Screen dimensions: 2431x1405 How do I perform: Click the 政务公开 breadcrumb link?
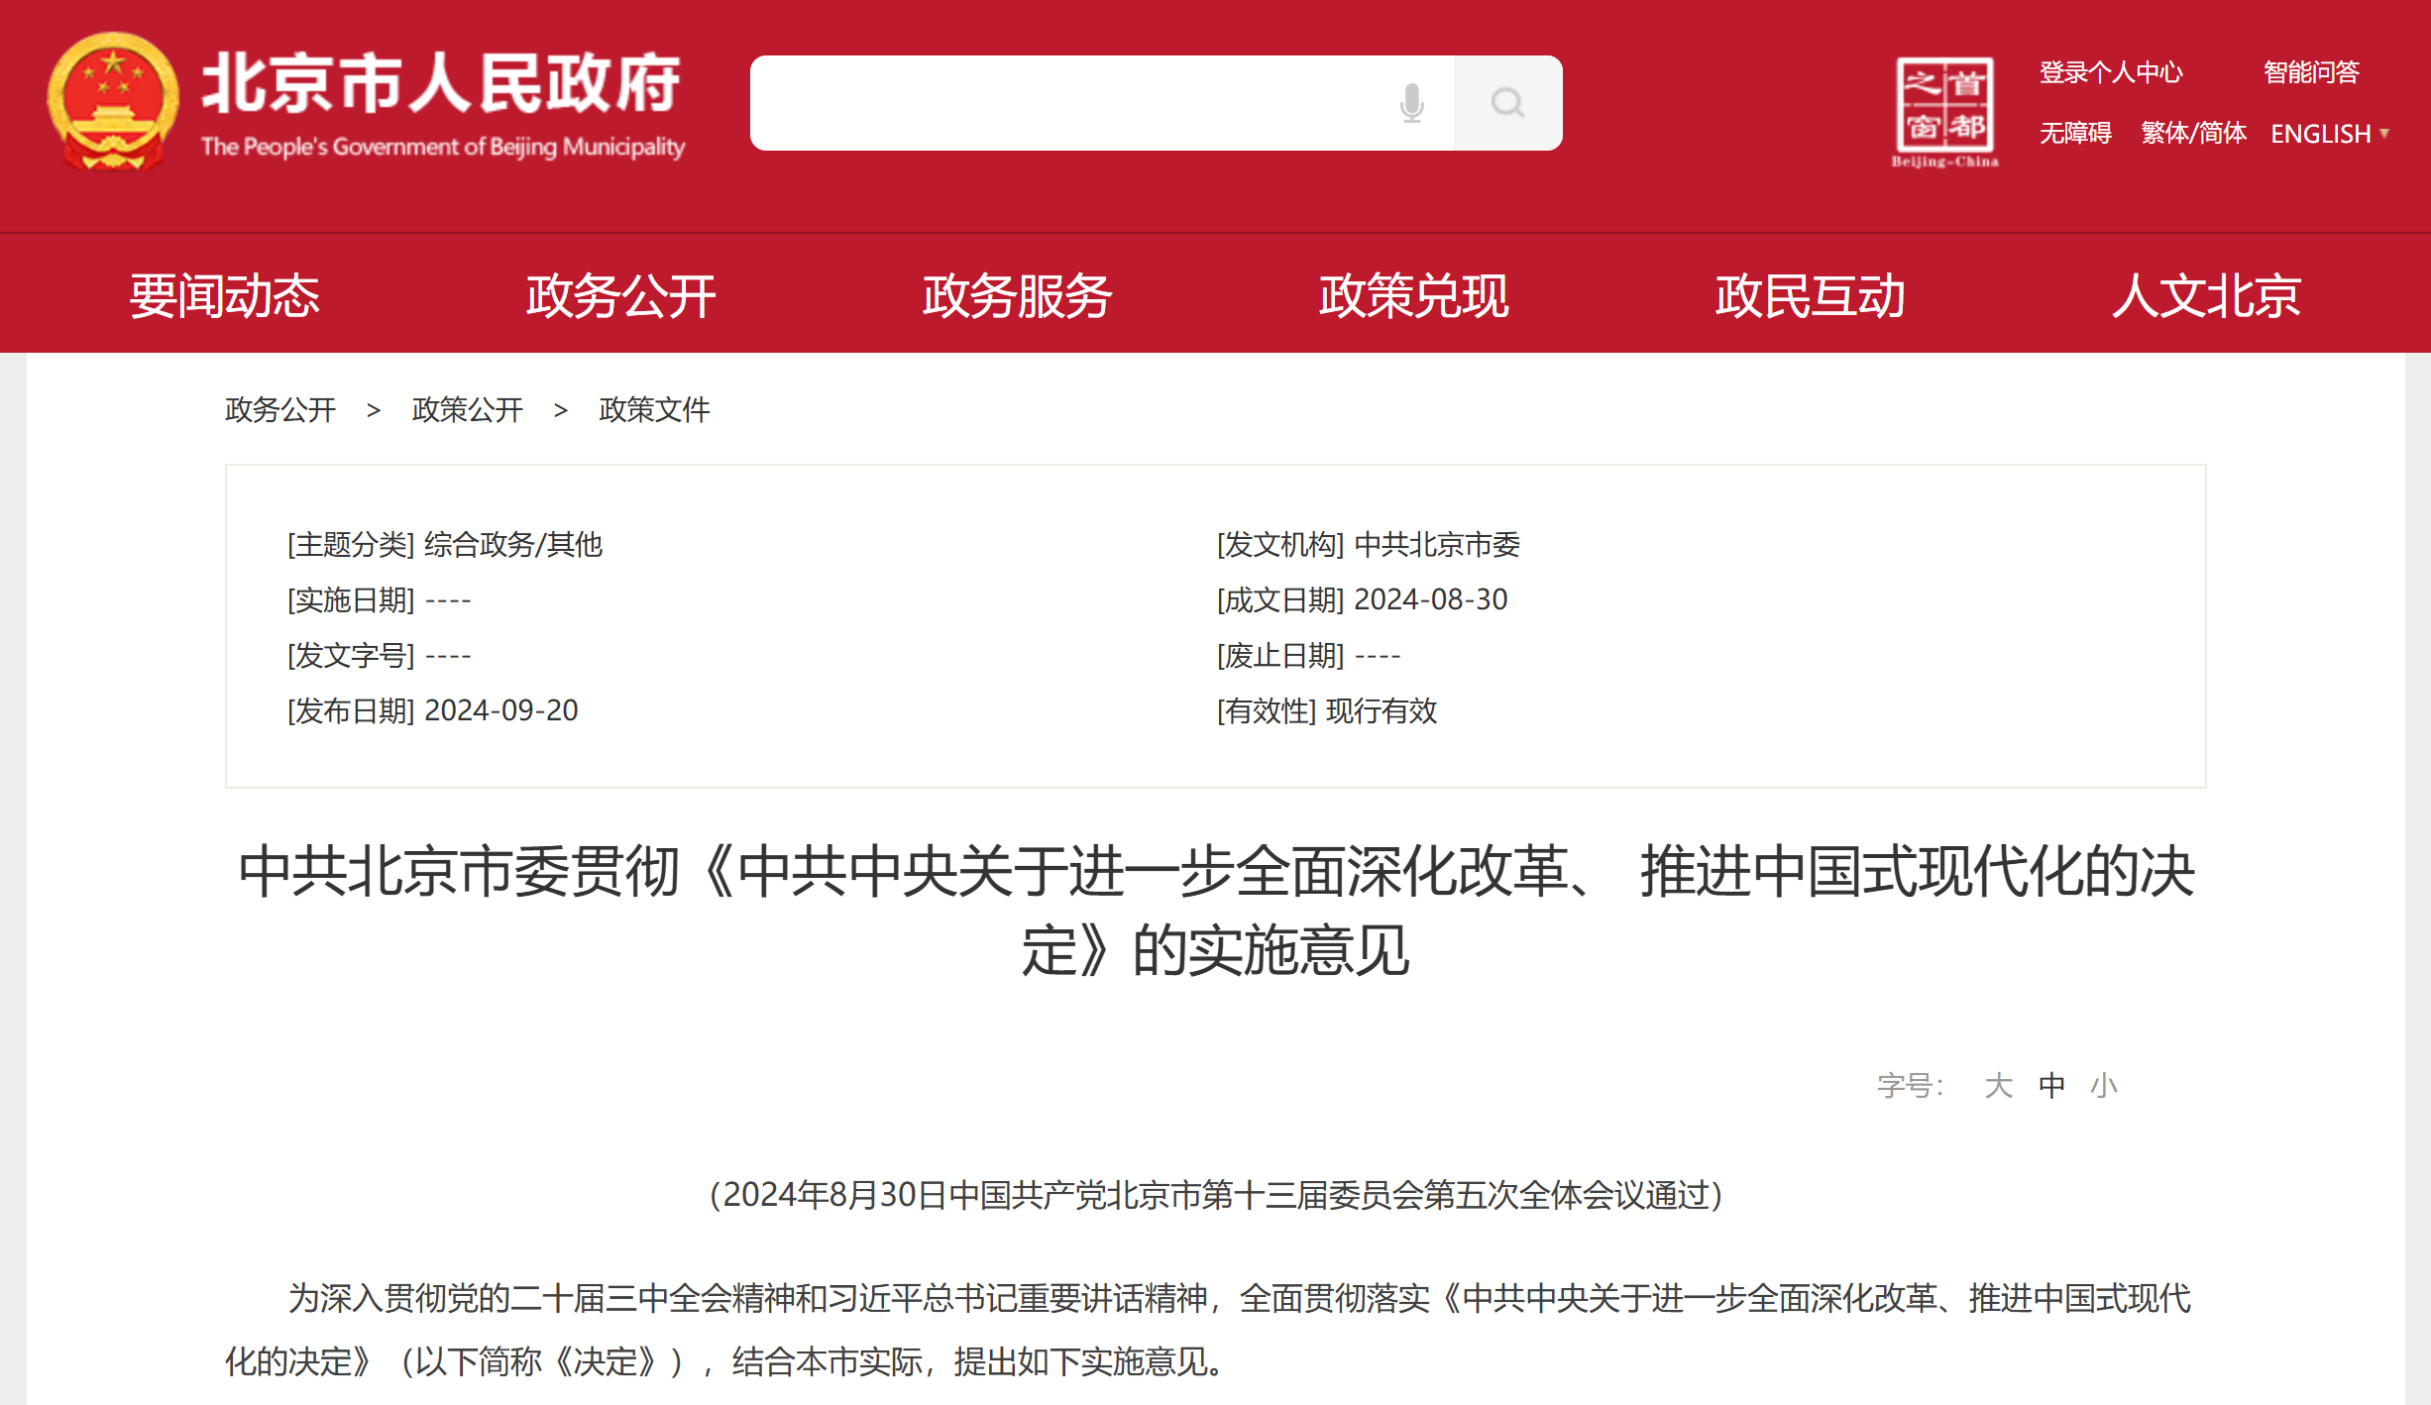pyautogui.click(x=278, y=410)
